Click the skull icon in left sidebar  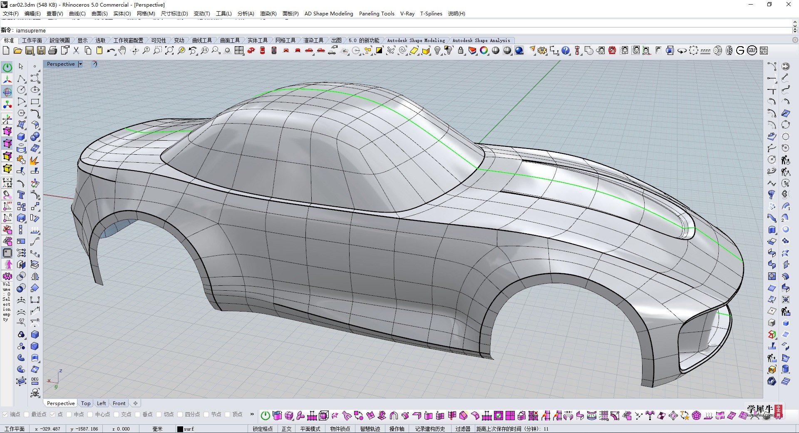tap(35, 393)
